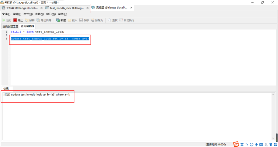Viewport: 278px width, 147px height.
Task: Open the toolbox grid icon
Action: [275, 144]
